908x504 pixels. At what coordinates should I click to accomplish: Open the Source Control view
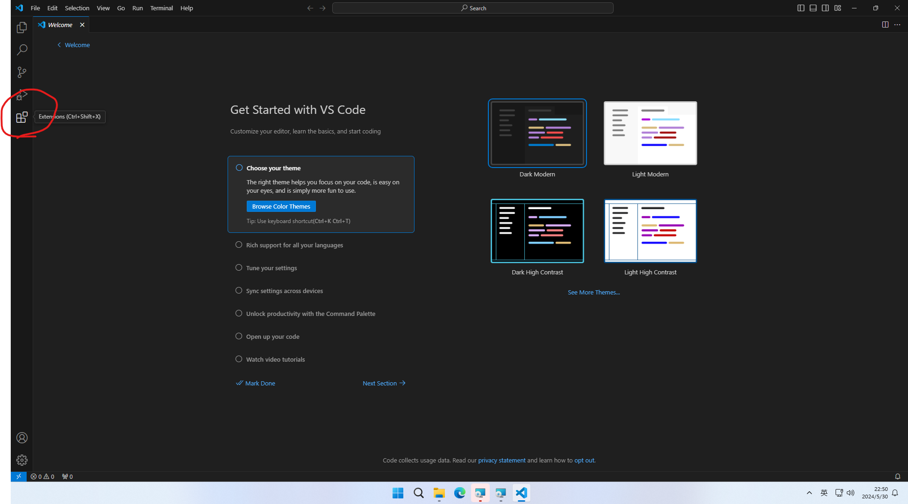click(x=22, y=72)
